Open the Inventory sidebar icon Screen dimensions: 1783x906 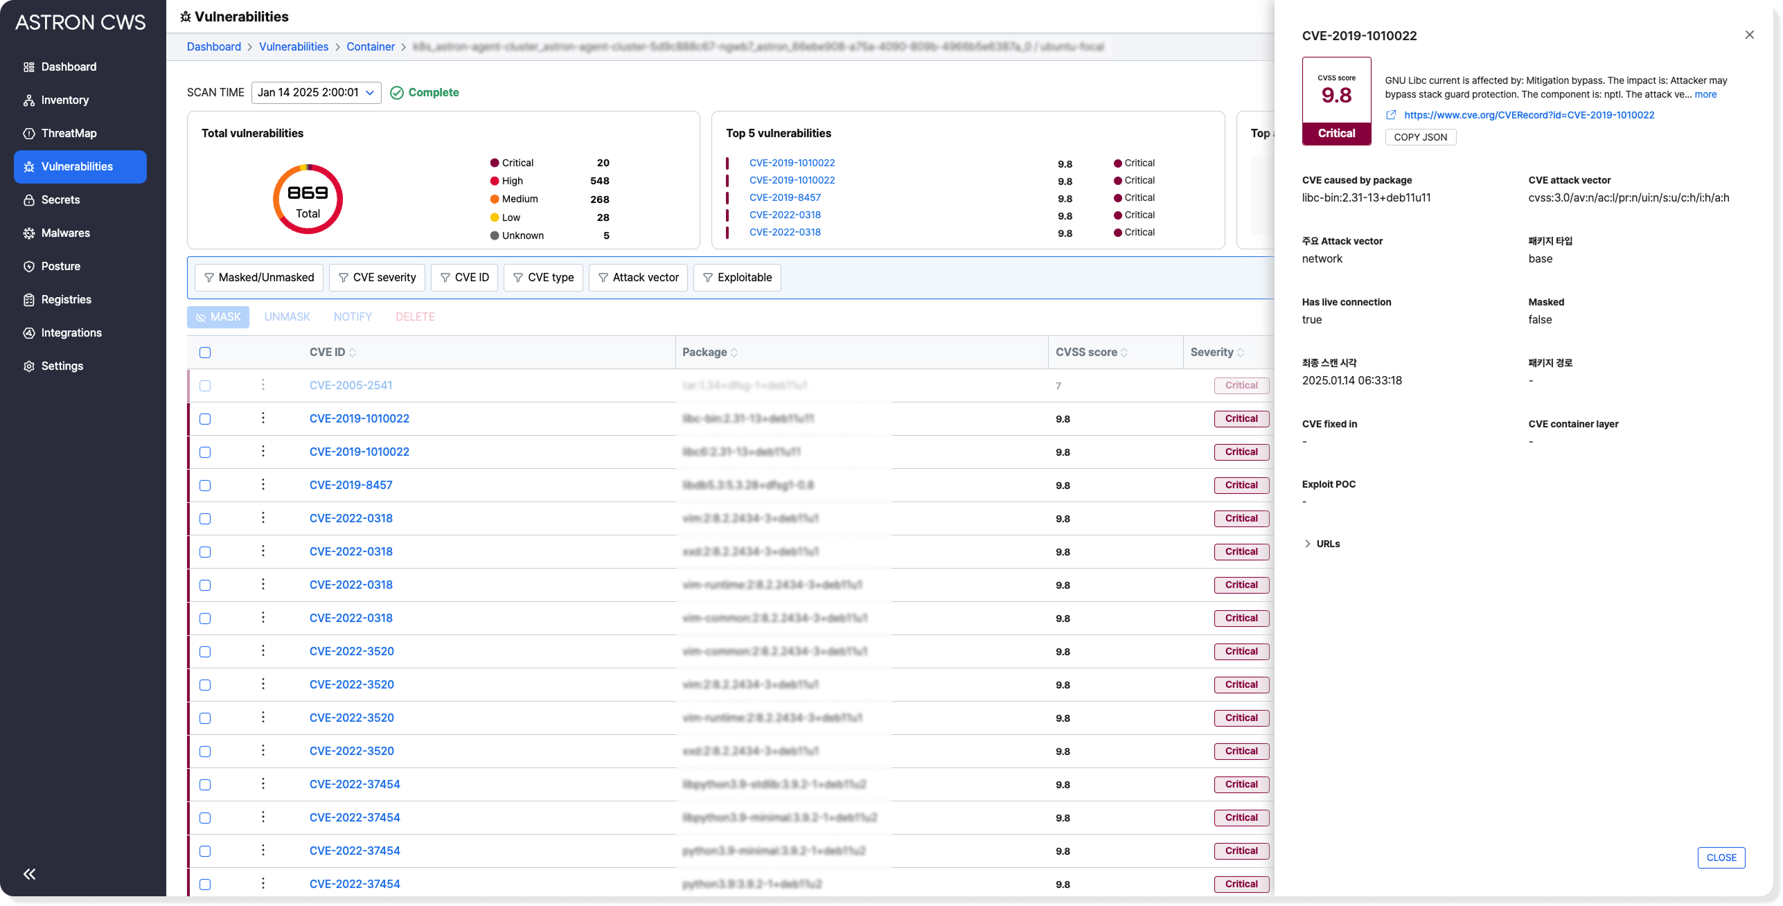(28, 100)
